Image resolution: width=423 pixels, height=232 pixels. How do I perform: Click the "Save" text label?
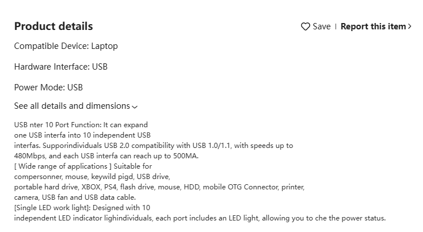point(322,26)
